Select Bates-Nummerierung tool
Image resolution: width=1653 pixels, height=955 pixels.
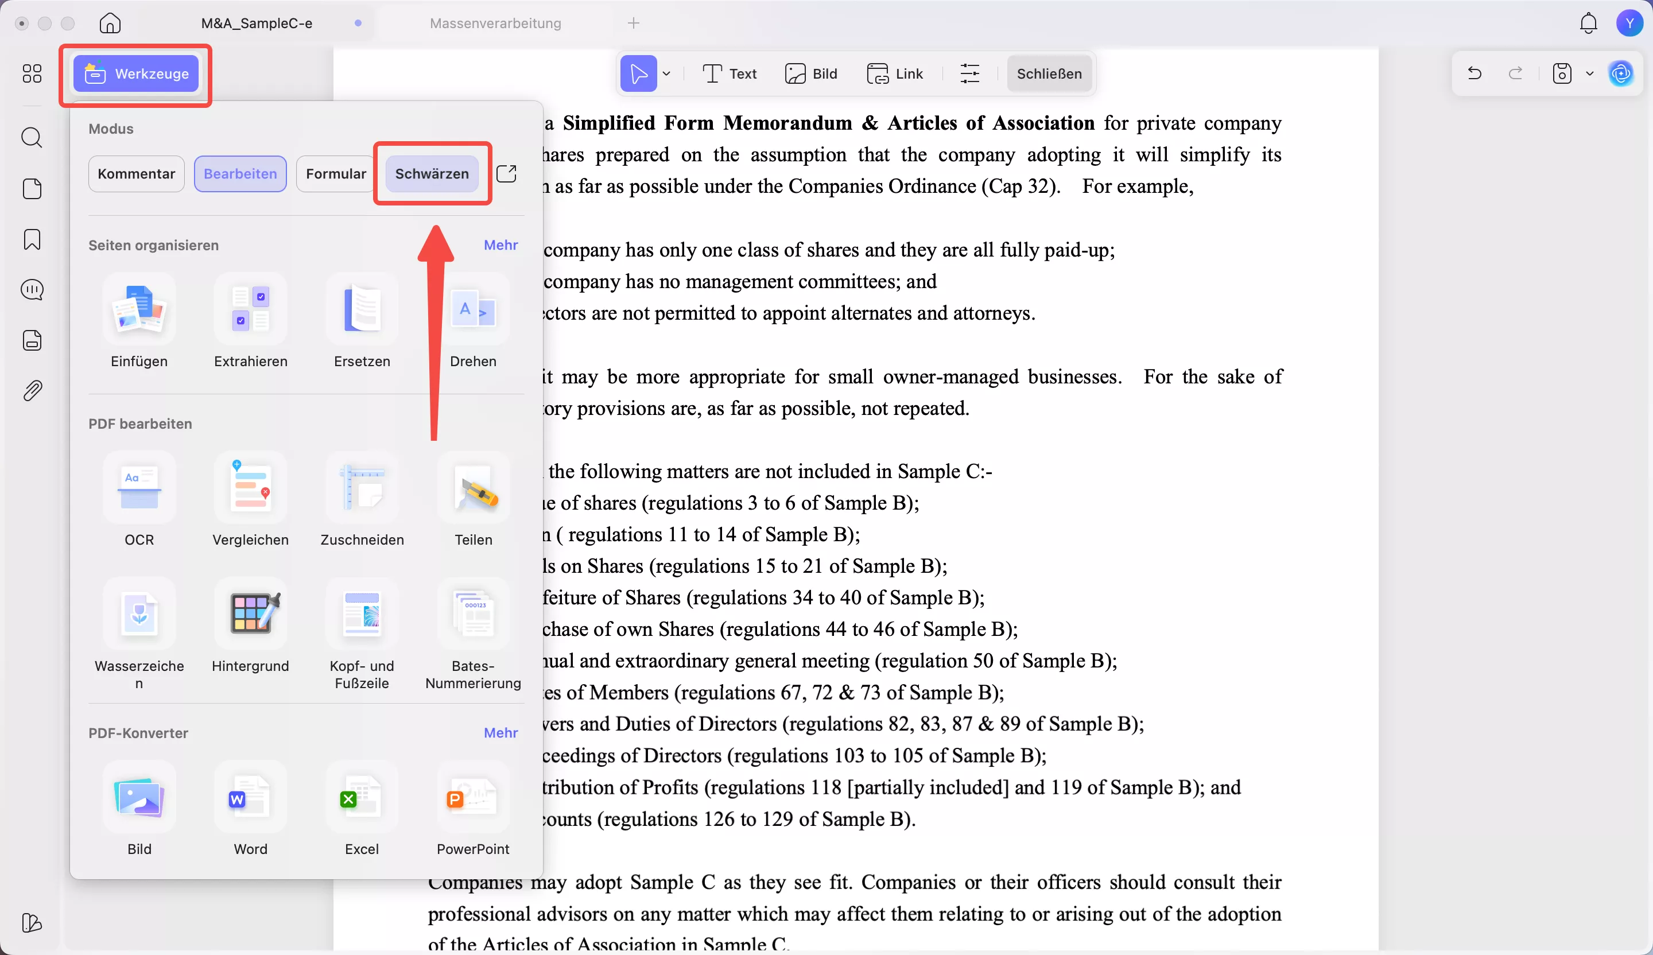(x=473, y=615)
